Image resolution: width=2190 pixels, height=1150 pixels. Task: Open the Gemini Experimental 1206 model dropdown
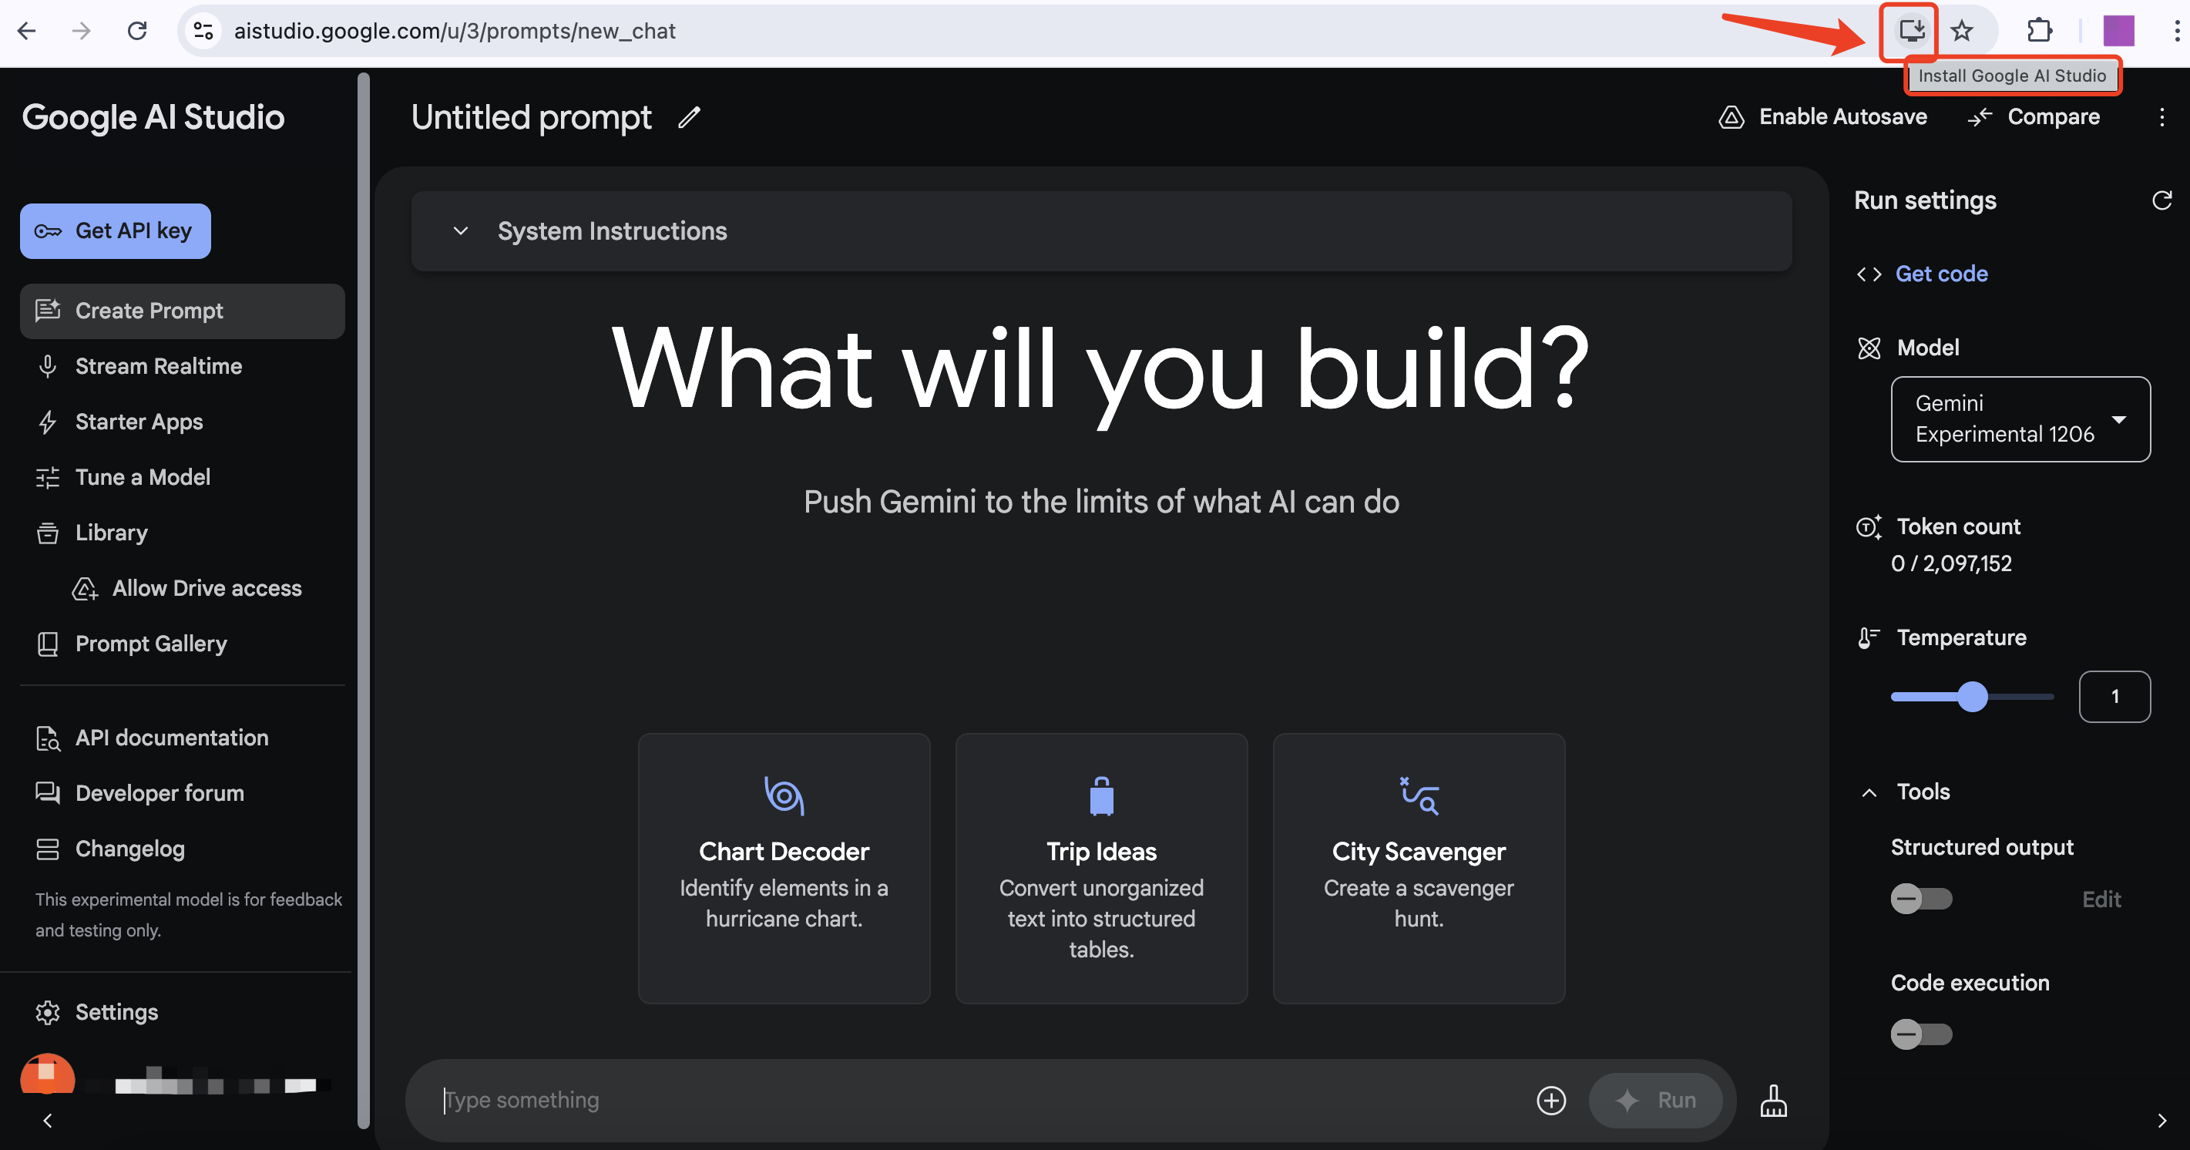2020,419
